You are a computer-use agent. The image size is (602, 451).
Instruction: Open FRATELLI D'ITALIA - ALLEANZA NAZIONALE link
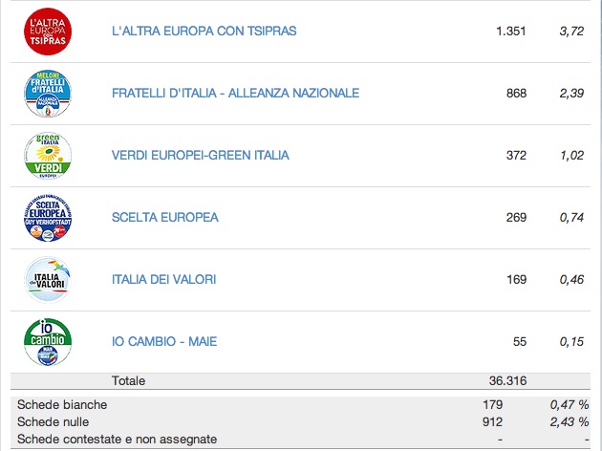[235, 94]
